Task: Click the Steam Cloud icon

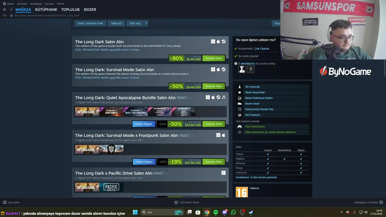Action: (x=240, y=104)
